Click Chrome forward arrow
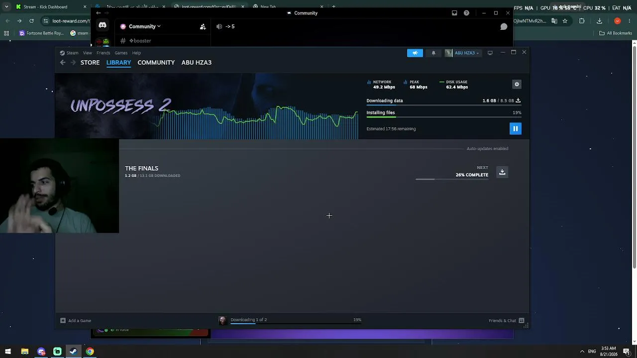The width and height of the screenshot is (637, 358). click(19, 21)
